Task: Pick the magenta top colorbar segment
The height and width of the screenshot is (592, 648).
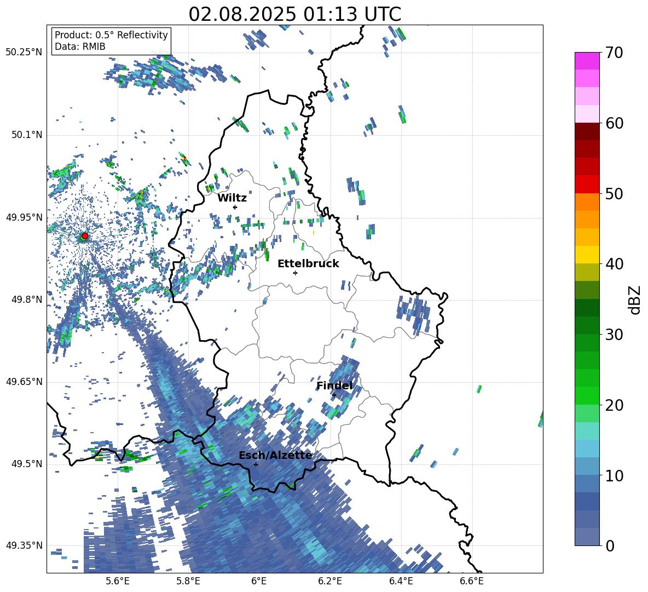Action: pyautogui.click(x=587, y=61)
